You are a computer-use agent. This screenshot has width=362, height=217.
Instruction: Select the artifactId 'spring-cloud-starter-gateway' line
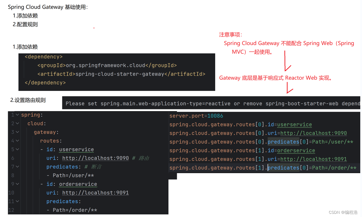tap(121, 74)
